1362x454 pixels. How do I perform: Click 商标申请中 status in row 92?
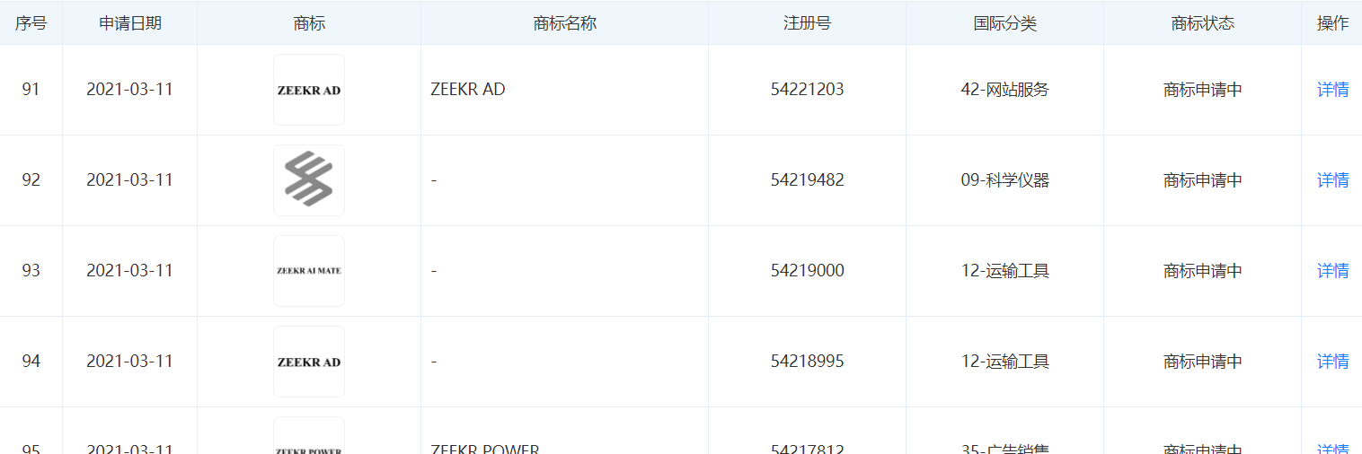(x=1203, y=180)
